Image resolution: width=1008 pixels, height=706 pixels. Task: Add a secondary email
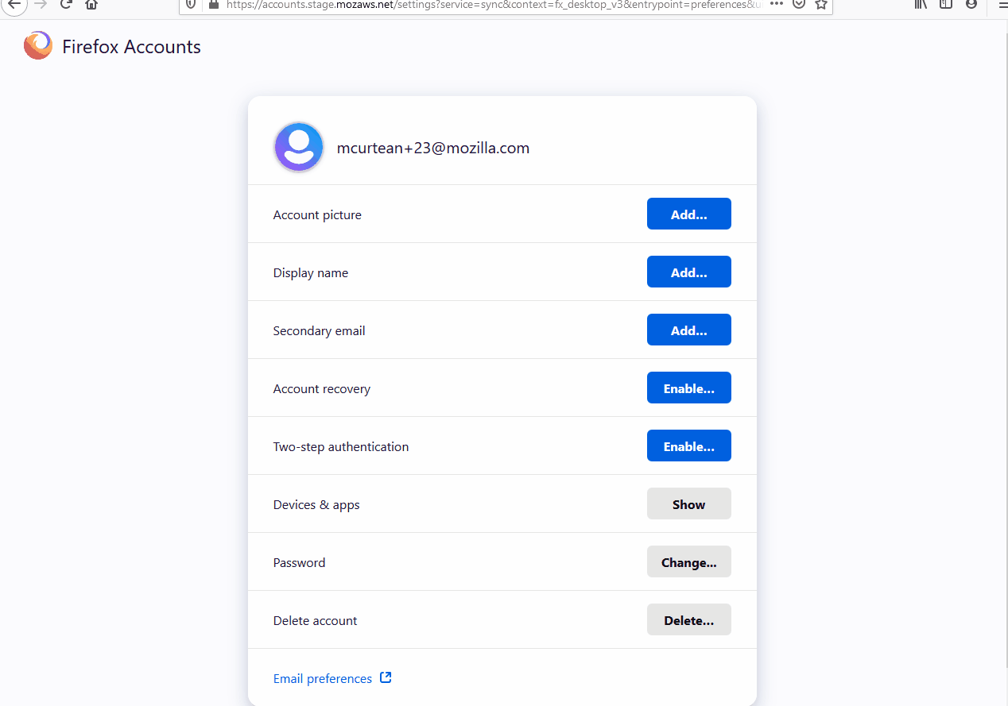(689, 330)
